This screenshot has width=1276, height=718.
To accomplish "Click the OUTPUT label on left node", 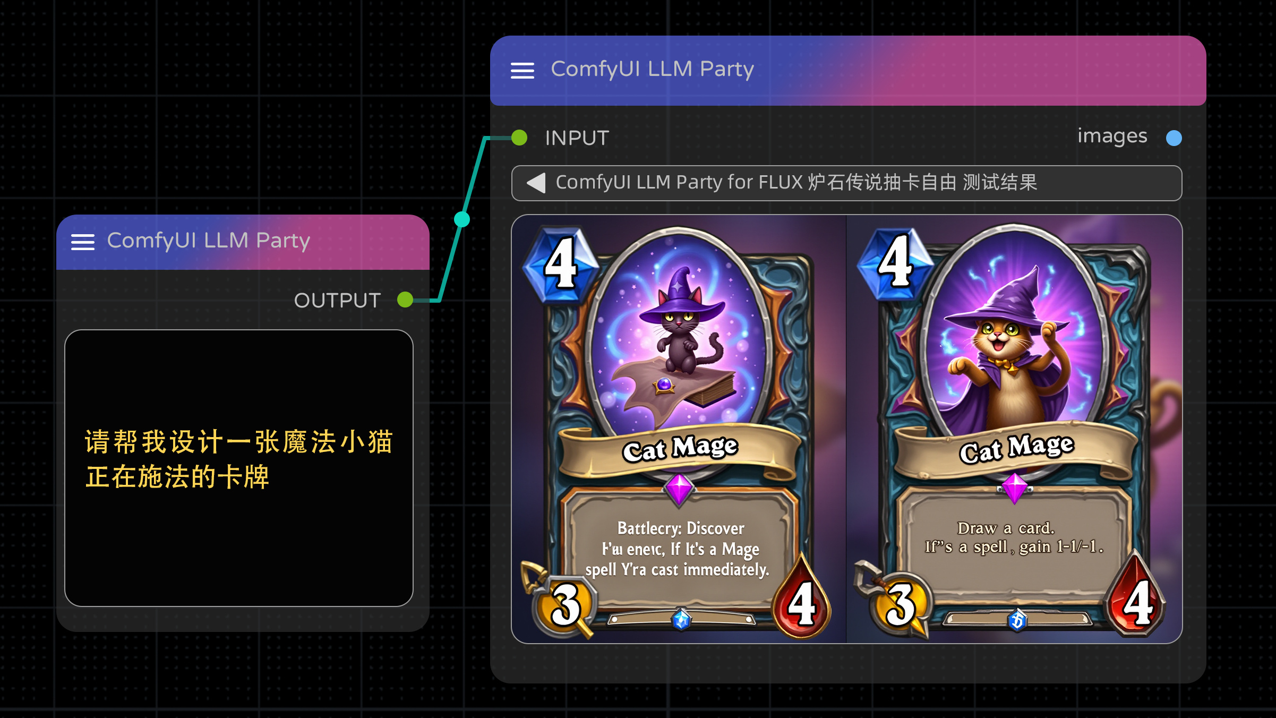I will [x=337, y=301].
